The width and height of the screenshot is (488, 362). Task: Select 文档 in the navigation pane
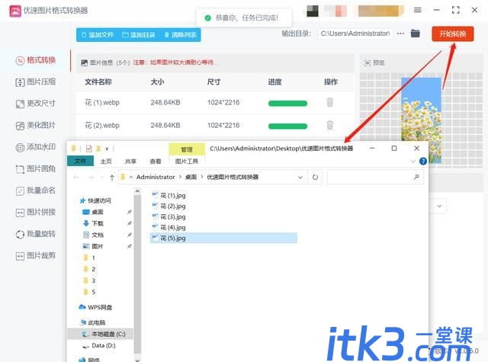[x=93, y=235]
